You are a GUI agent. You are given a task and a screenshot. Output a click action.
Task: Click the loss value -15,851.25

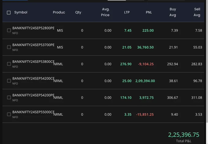coord(145,114)
